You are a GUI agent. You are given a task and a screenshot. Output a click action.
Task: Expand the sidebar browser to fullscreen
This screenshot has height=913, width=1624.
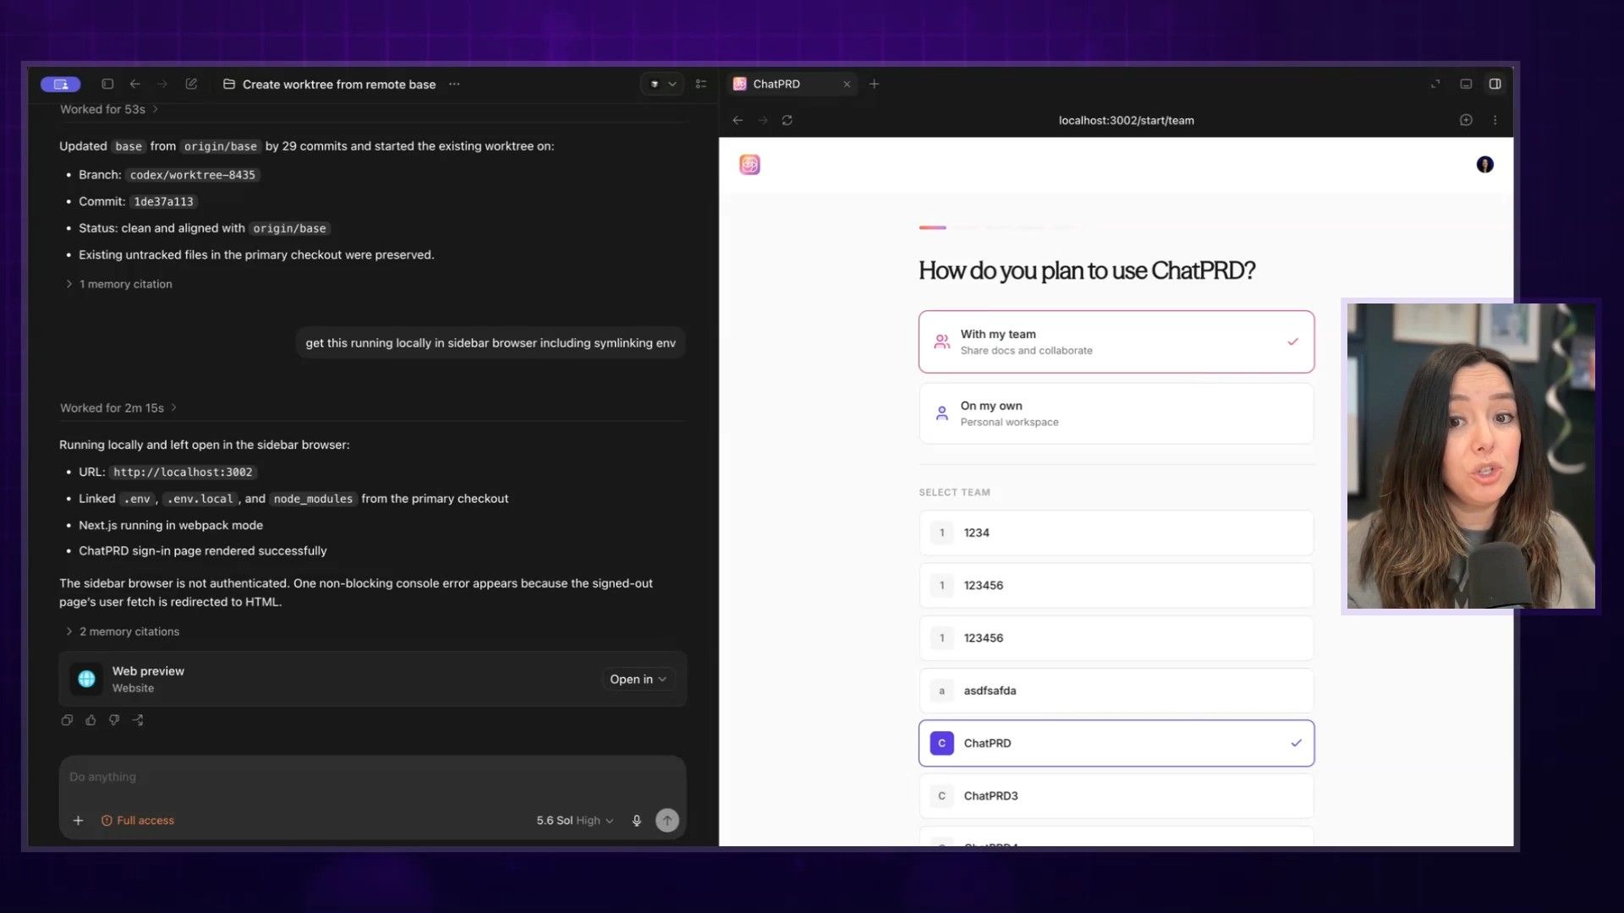point(1435,84)
